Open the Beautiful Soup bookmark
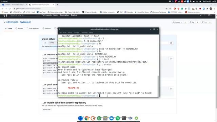The image size is (217, 122). [142, 12]
